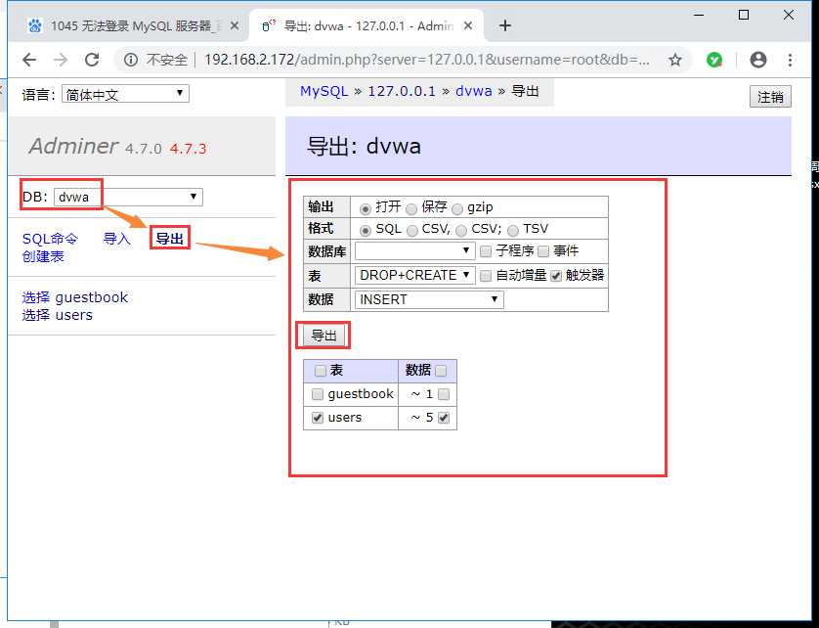Screen dimensions: 819x628
Task: Select gzip output radio button
Action: point(457,208)
